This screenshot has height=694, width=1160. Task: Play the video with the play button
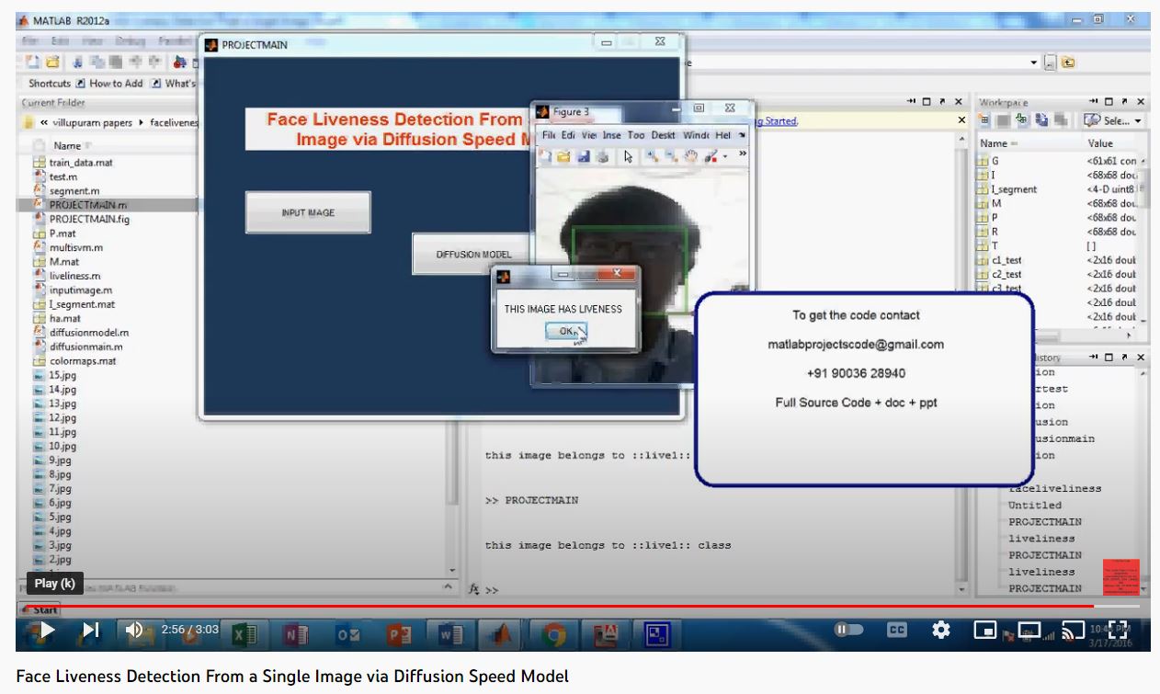click(46, 631)
